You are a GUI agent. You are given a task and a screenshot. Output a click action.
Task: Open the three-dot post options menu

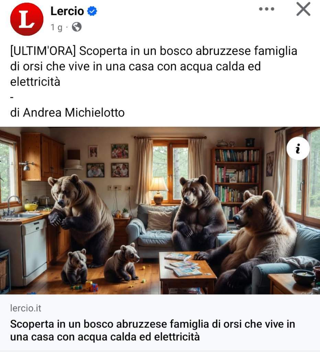(266, 9)
